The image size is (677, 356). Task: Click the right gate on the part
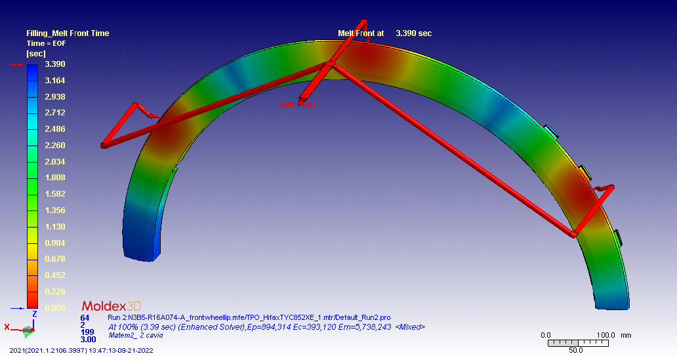[x=574, y=233]
